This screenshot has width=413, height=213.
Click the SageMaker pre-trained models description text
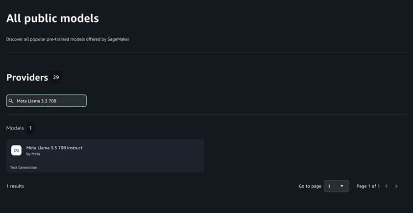pyautogui.click(x=68, y=39)
